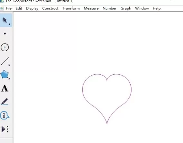This screenshot has height=143, width=183.
Task: Open the Number menu
Action: [110, 8]
